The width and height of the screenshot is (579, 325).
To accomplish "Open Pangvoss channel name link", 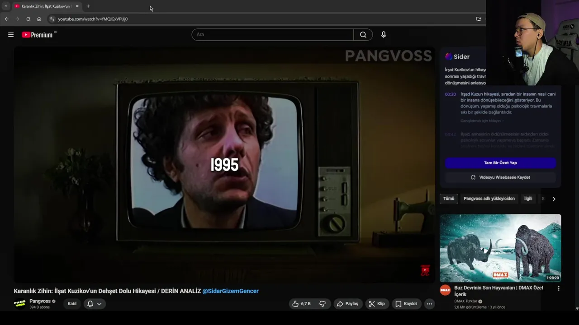I will 40,301.
